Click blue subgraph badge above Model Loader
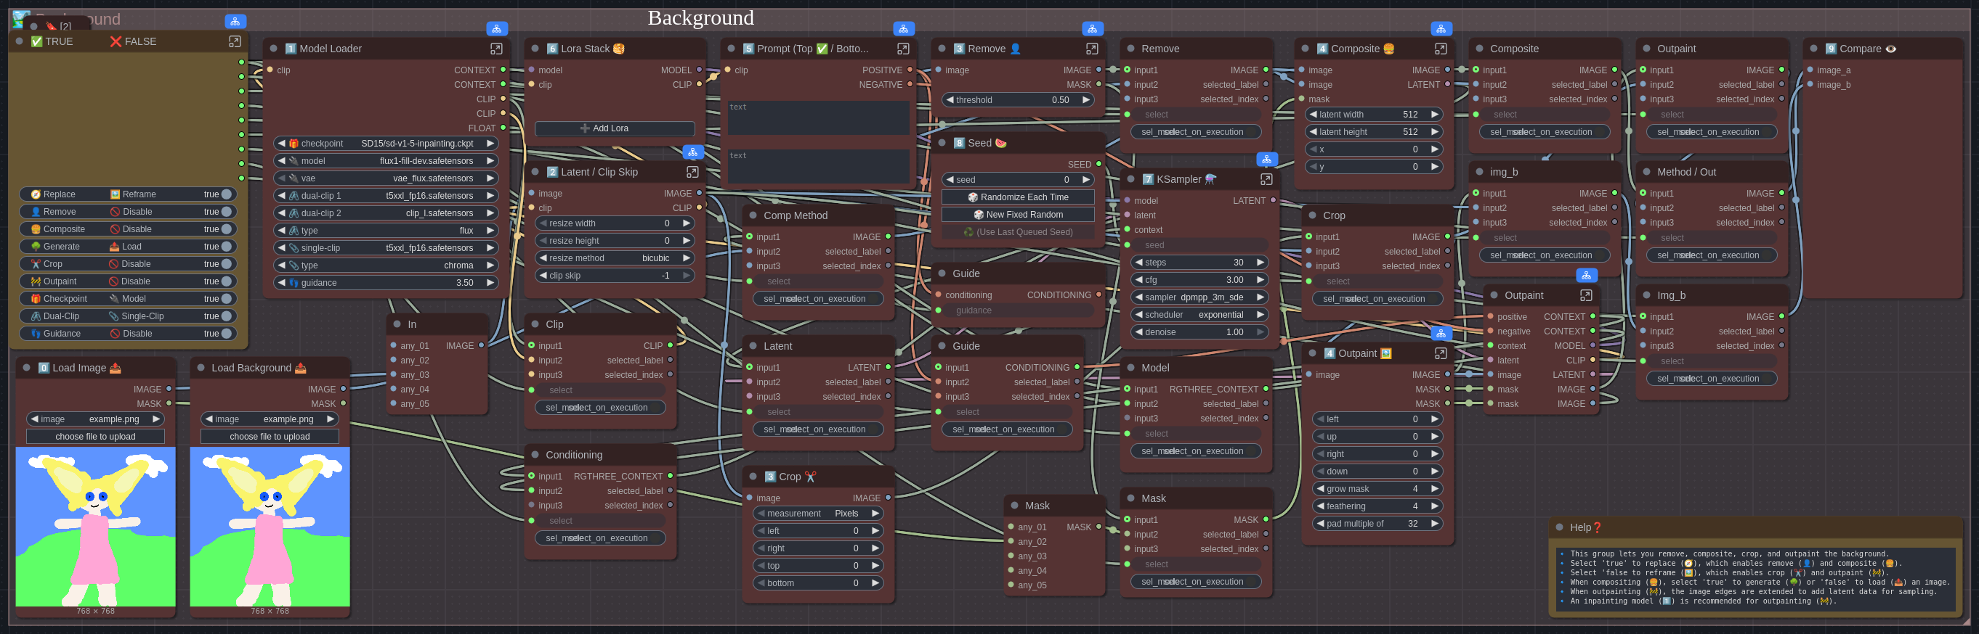Viewport: 1979px width, 634px height. coord(497,29)
